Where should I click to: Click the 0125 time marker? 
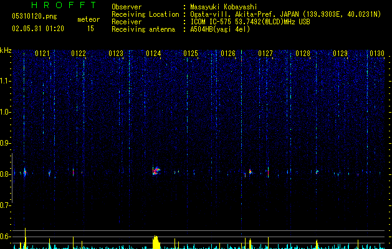point(191,54)
